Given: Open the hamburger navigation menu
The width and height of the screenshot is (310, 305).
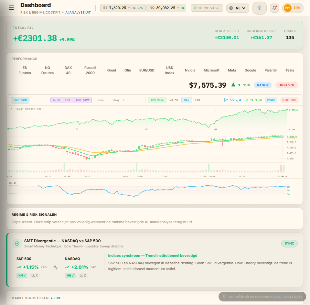Looking at the screenshot, I should [11, 8].
